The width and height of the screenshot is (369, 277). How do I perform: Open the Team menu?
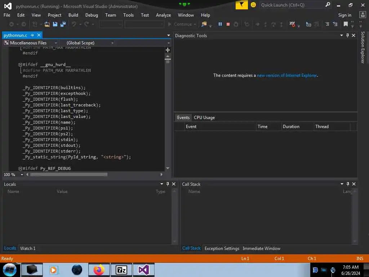click(x=110, y=15)
